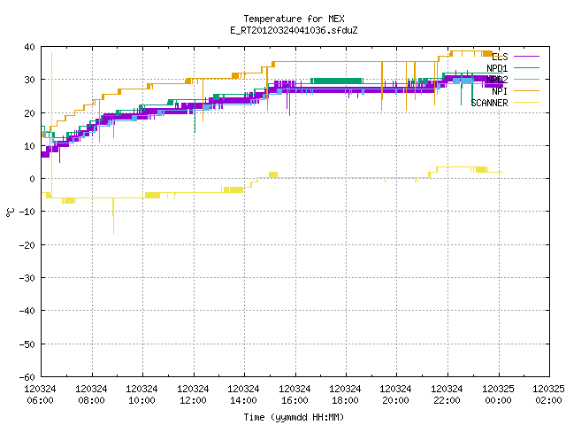Screen dimensions: 566x425
Task: Click the y-axis tick label -50
Action: [x=27, y=344]
